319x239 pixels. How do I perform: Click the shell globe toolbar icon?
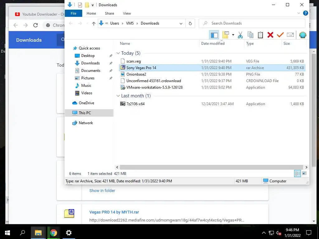tap(302, 35)
